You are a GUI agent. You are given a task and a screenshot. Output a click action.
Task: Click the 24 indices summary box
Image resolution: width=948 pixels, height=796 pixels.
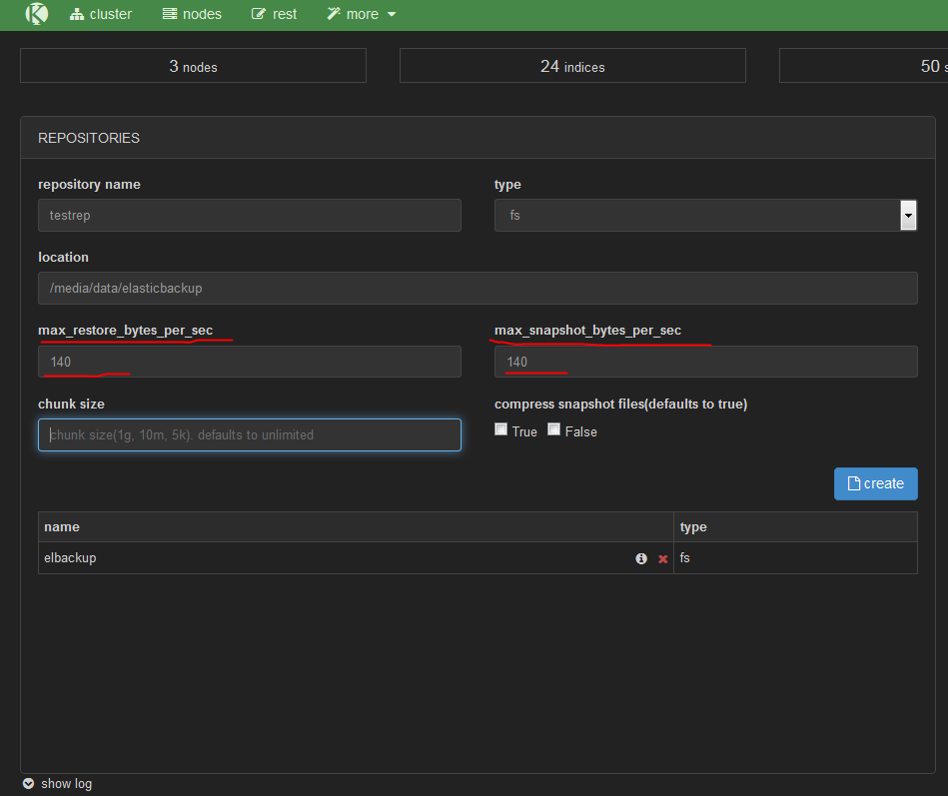pos(572,66)
